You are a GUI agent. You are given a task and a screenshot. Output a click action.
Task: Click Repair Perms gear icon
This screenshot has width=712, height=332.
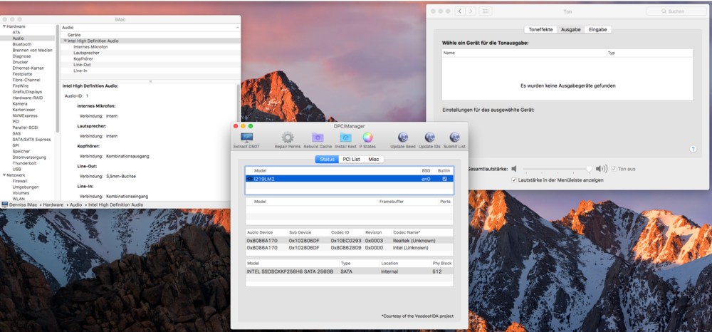click(288, 138)
